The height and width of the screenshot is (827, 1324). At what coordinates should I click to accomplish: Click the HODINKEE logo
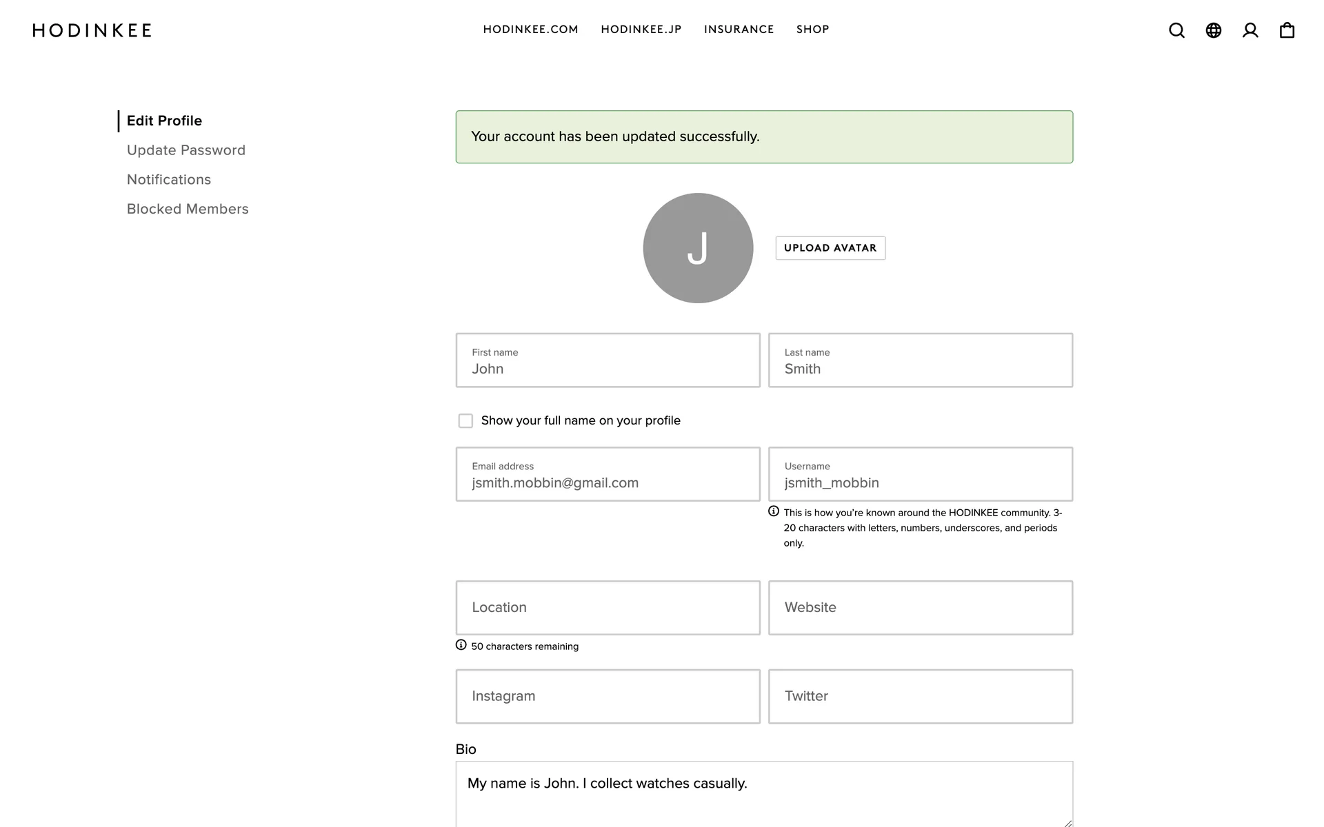click(x=92, y=30)
